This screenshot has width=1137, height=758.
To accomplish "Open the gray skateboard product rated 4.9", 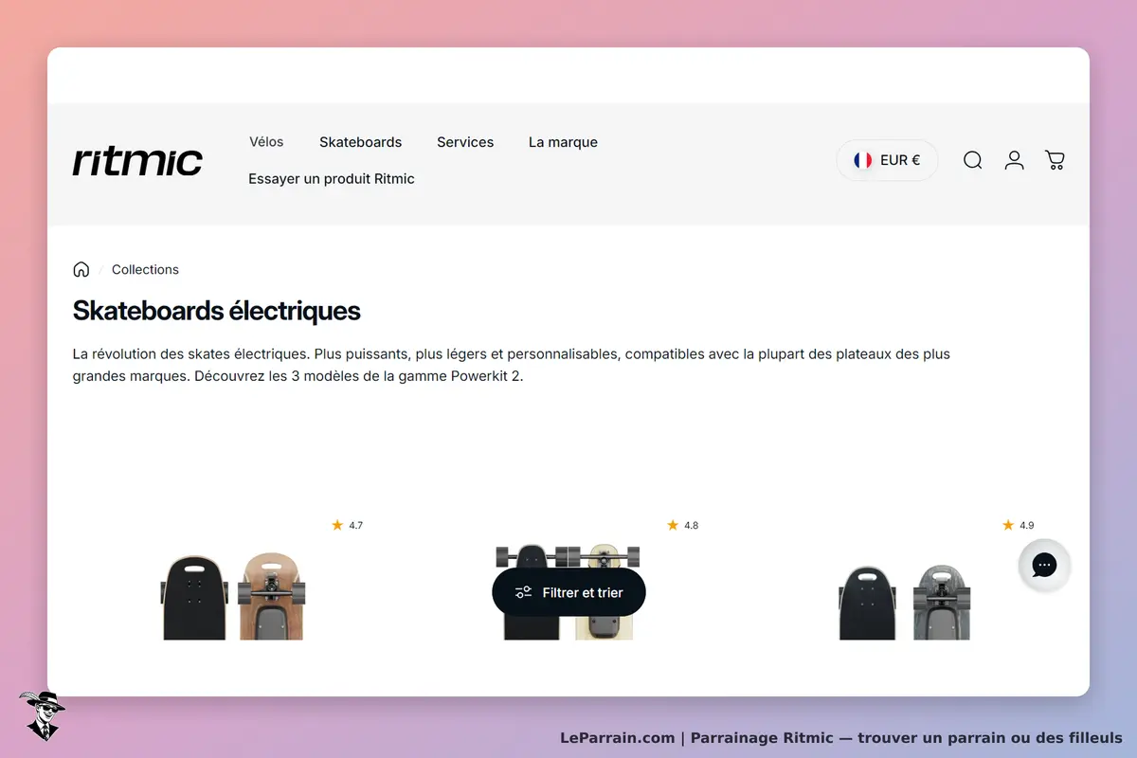I will click(904, 602).
